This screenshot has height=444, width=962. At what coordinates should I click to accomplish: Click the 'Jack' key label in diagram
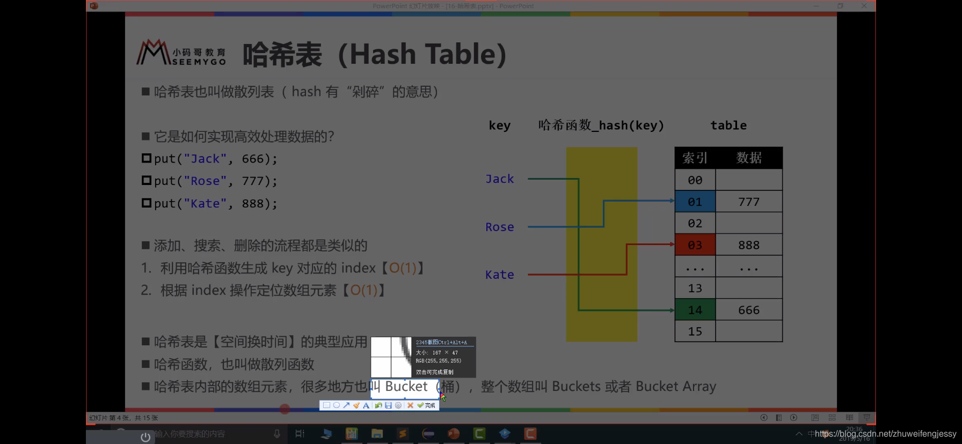coord(500,179)
